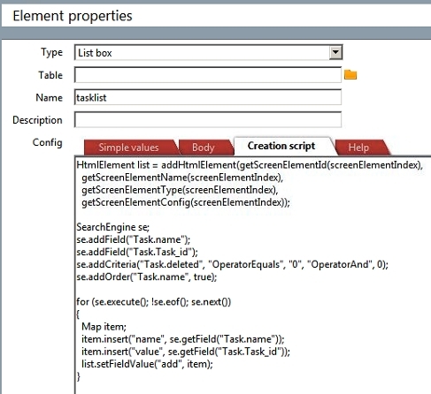Focus the empty Table input field
The height and width of the screenshot is (394, 431).
pyautogui.click(x=208, y=75)
